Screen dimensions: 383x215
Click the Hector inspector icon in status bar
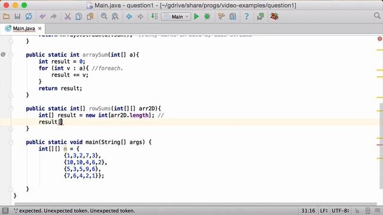pyautogui.click(x=367, y=211)
